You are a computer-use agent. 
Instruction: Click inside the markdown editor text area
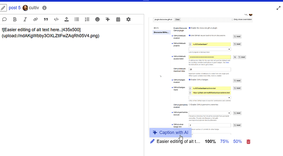(x=72, y=90)
